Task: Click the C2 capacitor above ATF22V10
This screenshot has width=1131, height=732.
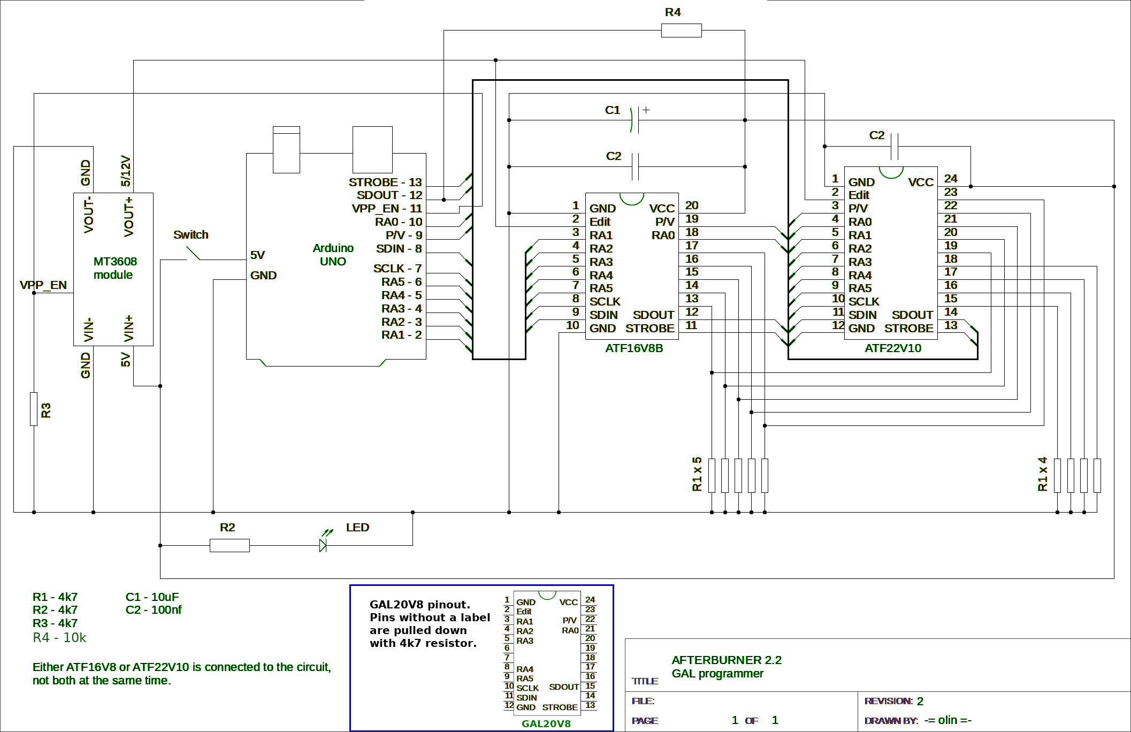Action: (894, 146)
